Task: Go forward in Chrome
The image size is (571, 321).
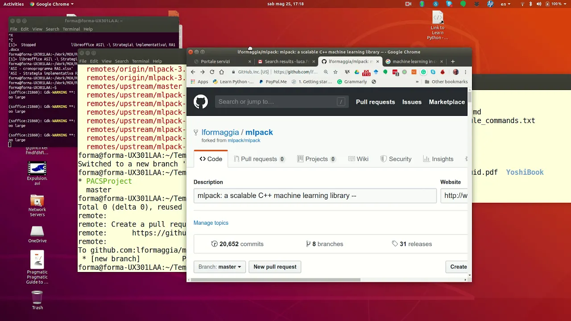Action: coord(202,72)
